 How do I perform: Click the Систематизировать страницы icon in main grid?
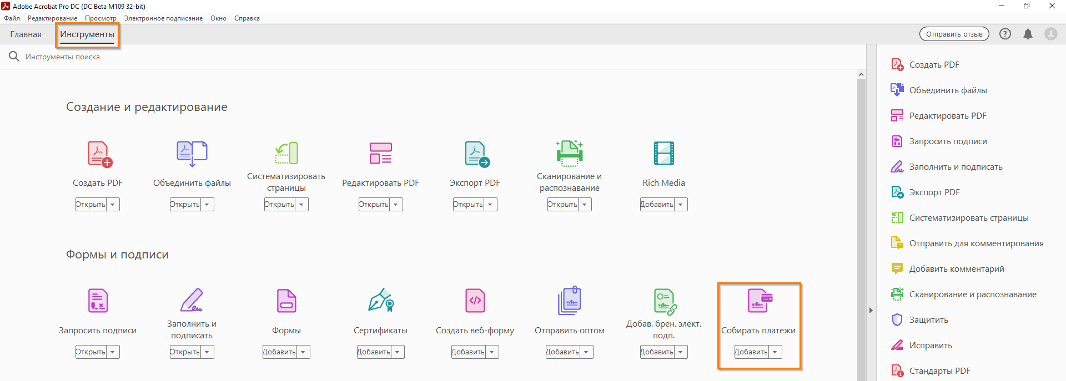[286, 153]
